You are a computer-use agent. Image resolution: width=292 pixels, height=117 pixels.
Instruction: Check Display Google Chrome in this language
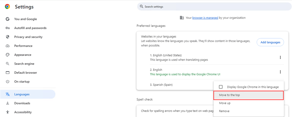(221, 87)
